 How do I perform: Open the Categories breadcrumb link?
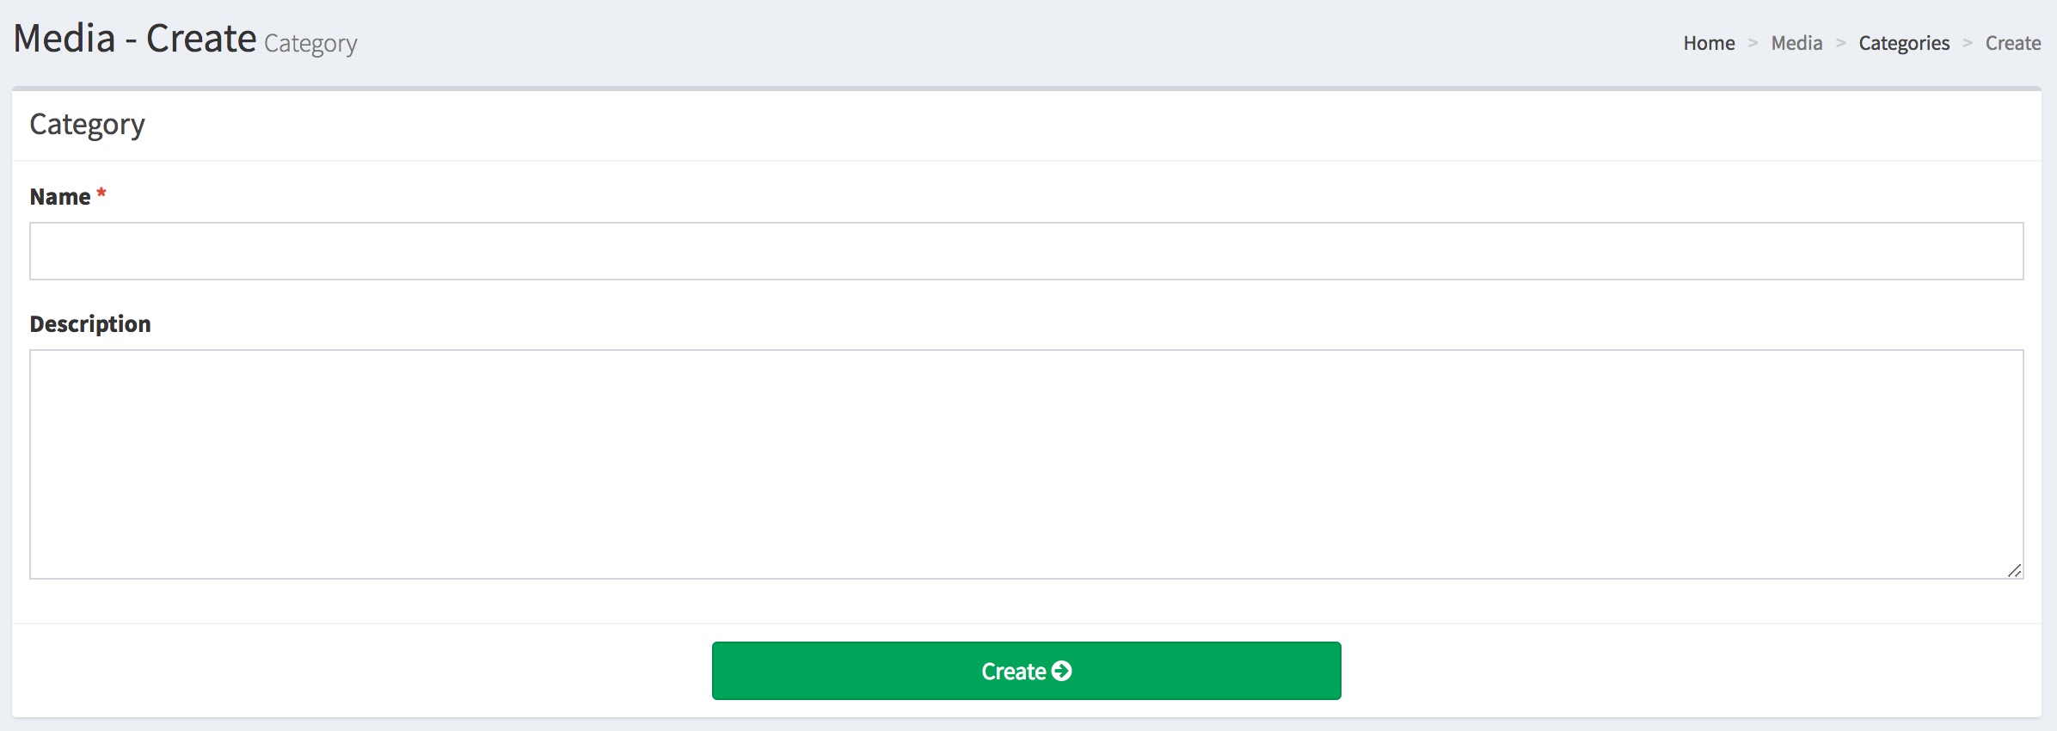coord(1904,43)
